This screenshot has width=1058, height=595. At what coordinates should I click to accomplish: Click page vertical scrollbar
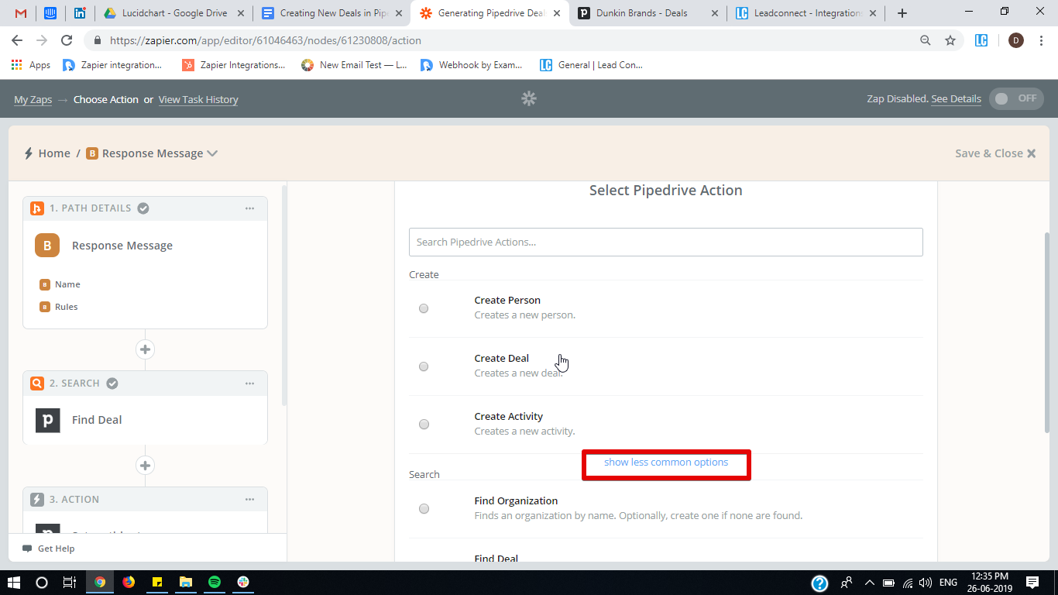[1047, 332]
